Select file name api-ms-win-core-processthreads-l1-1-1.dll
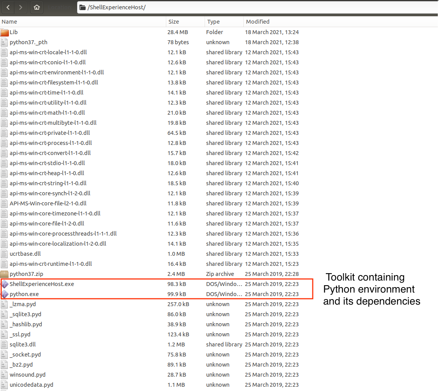 point(63,234)
